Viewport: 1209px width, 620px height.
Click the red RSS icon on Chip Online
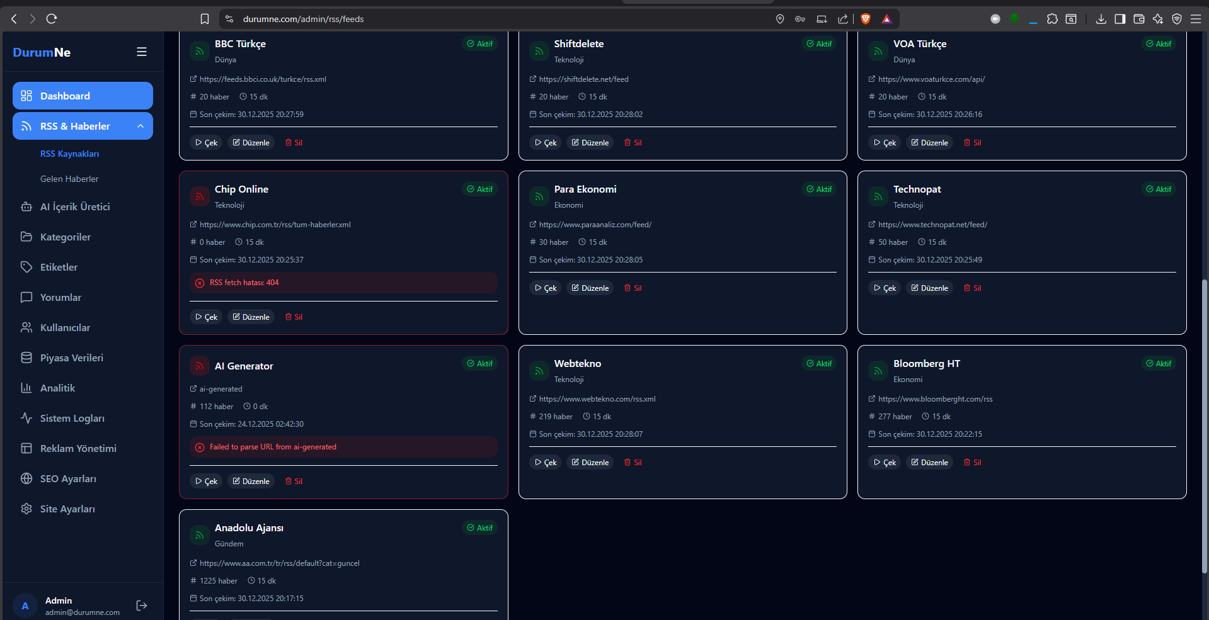(x=200, y=196)
